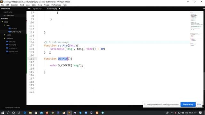Switch to the functions.php tab
Screen dimensions: 205x115
(x=52, y=9)
